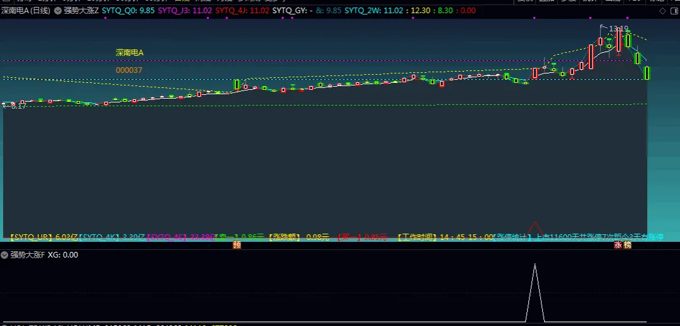The width and height of the screenshot is (680, 326).
Task: Click the SYTQ_4J: 11.02 value
Action: tap(242, 11)
